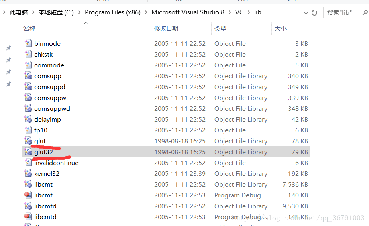369x226 pixels.
Task: Select the comsuppd file name
Action: 50,87
